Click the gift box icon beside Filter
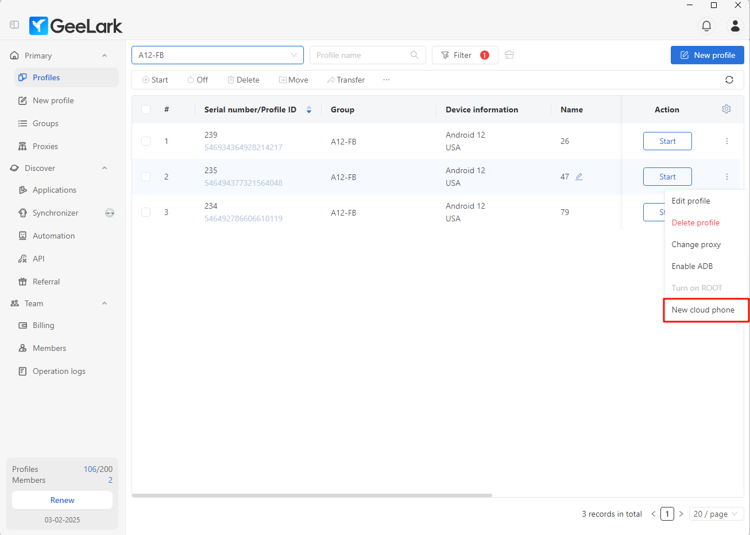 tap(509, 55)
